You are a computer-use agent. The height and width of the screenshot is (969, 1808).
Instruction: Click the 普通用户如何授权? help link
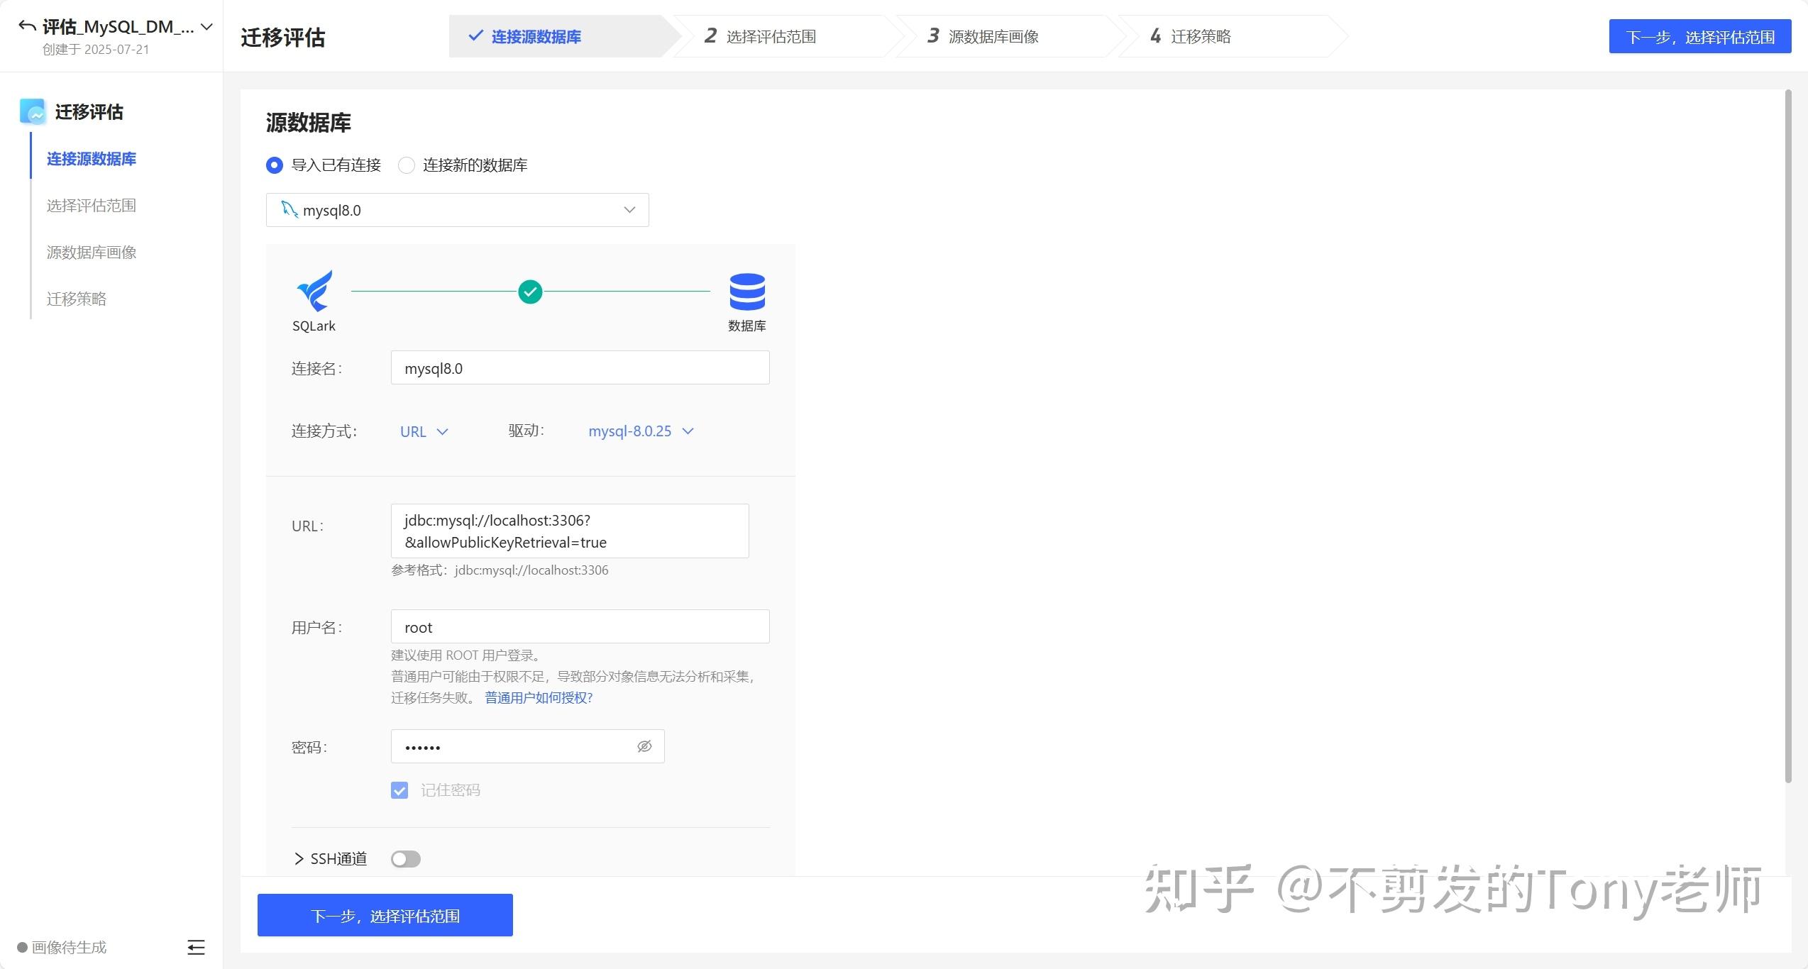pyautogui.click(x=539, y=697)
